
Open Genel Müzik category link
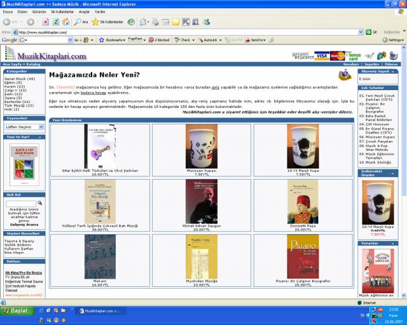20,79
